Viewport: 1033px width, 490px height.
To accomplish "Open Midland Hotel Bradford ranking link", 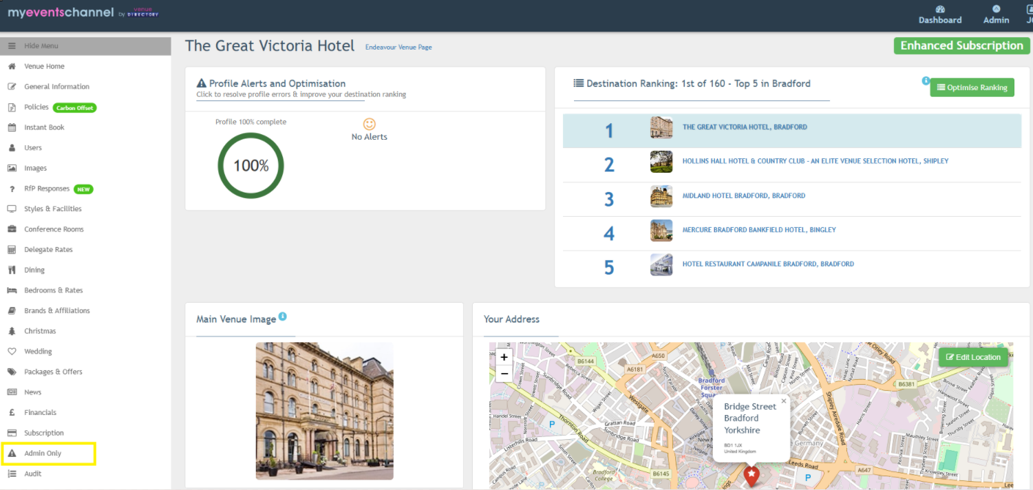I will pyautogui.click(x=744, y=195).
